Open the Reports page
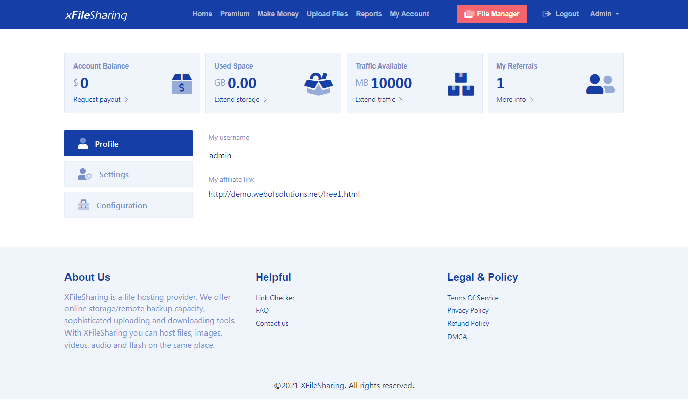Image resolution: width=688 pixels, height=400 pixels. coord(369,14)
